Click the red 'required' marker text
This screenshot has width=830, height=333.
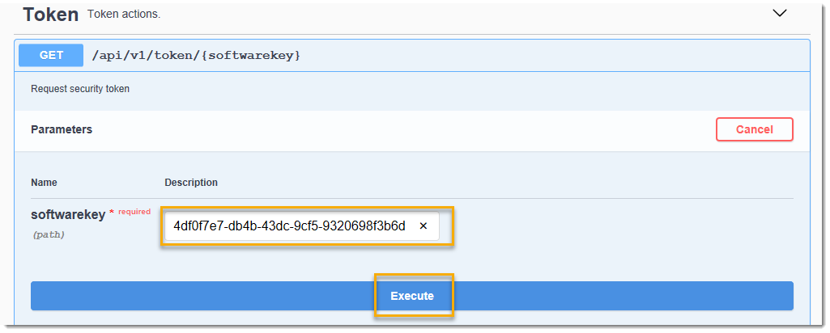pos(134,212)
